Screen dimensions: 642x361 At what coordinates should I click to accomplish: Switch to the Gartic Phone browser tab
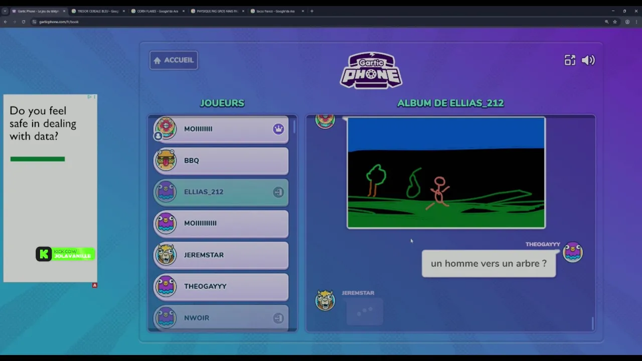pos(38,11)
